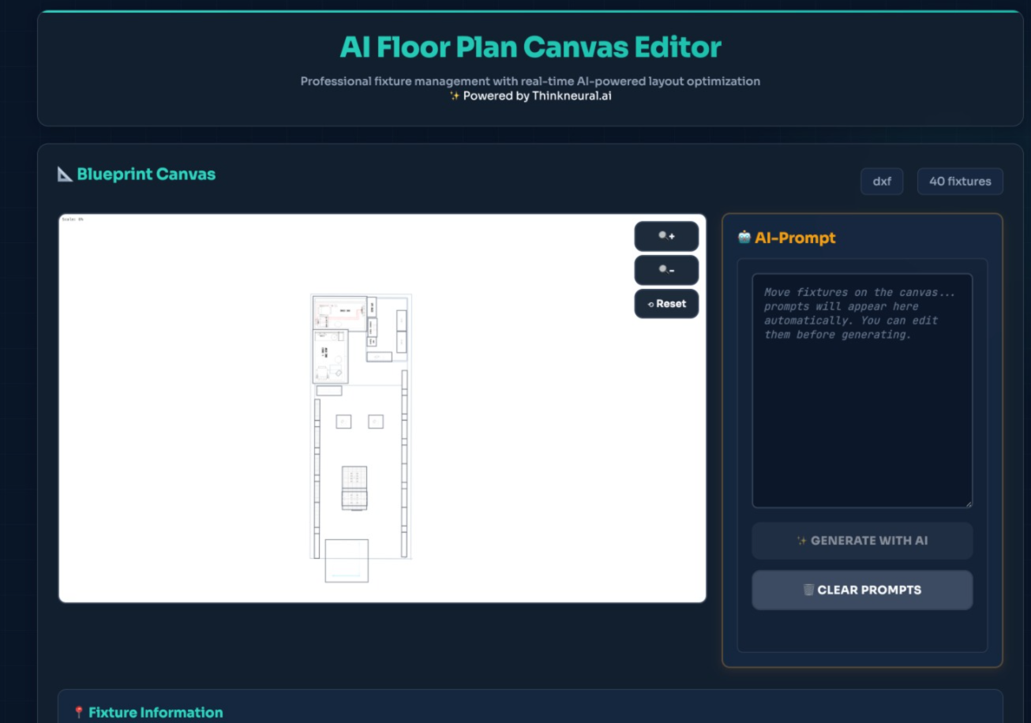Click the trash icon on Clear Prompts button
The width and height of the screenshot is (1031, 723).
807,590
